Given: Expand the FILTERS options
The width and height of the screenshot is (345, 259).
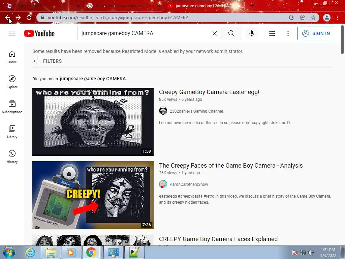Looking at the screenshot, I should [x=47, y=61].
